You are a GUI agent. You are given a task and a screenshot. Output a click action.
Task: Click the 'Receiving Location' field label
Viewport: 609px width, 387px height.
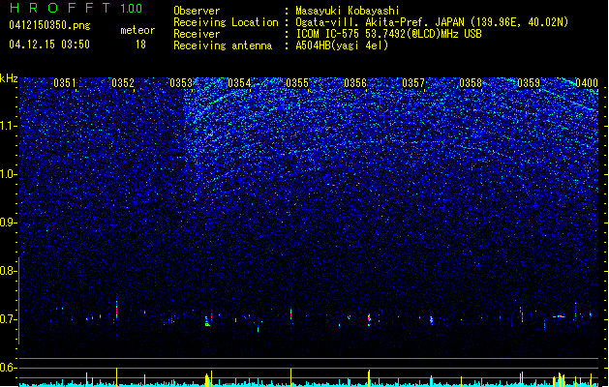click(x=226, y=22)
